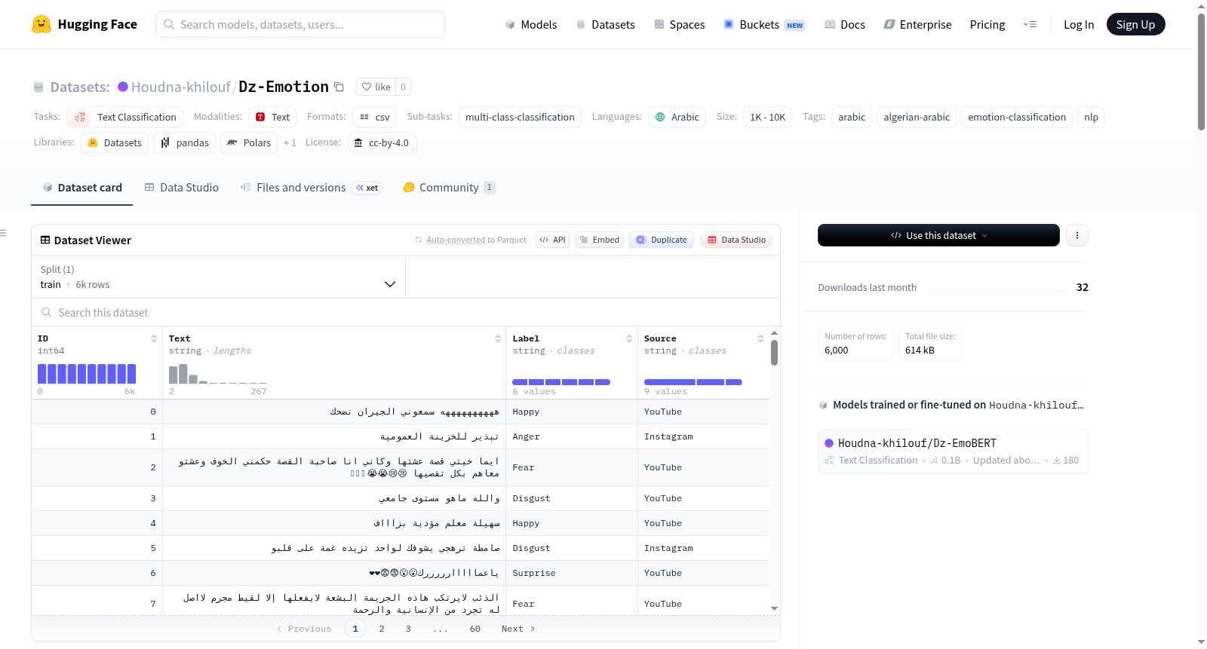Open Data Studio from the viewer header
Image resolution: width=1207 pixels, height=649 pixels.
point(736,240)
